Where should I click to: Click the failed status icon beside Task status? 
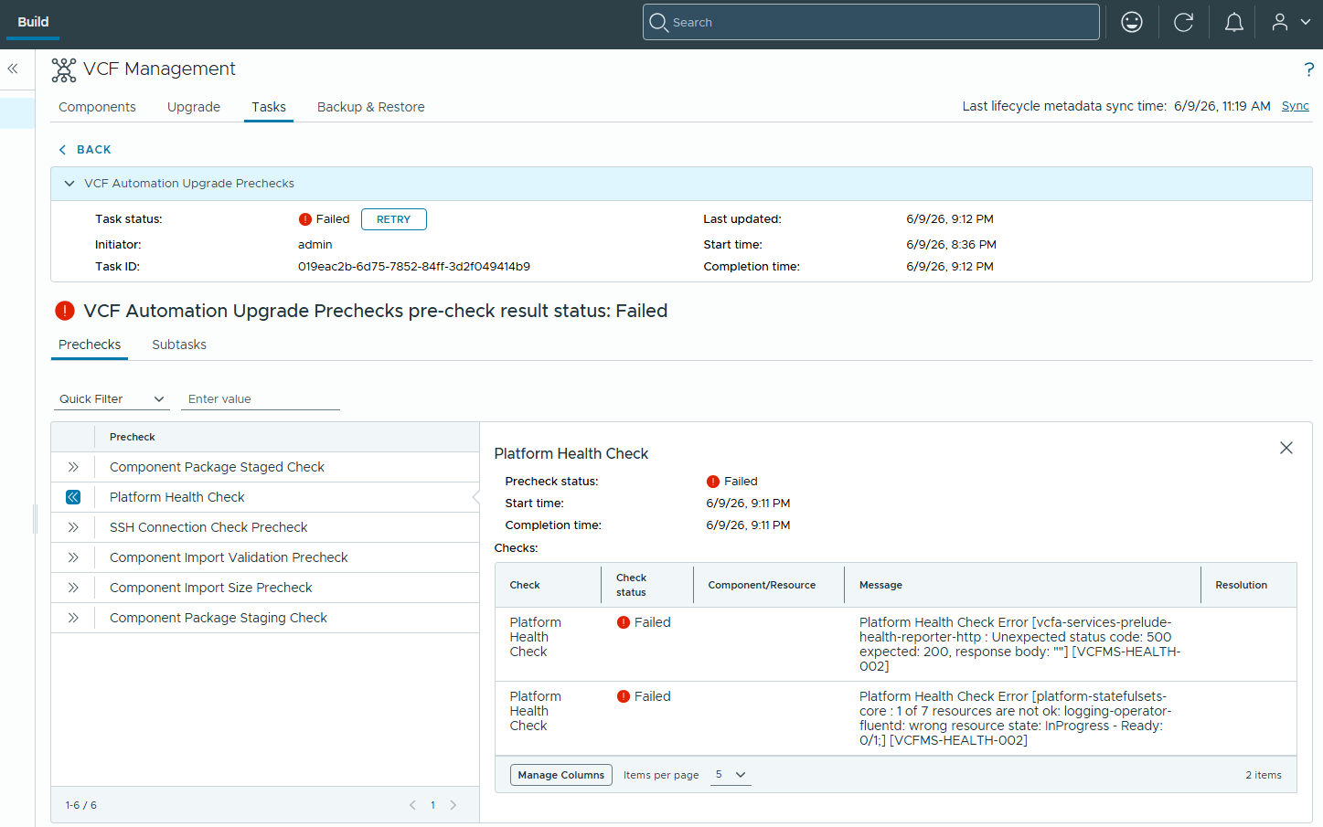pyautogui.click(x=305, y=219)
